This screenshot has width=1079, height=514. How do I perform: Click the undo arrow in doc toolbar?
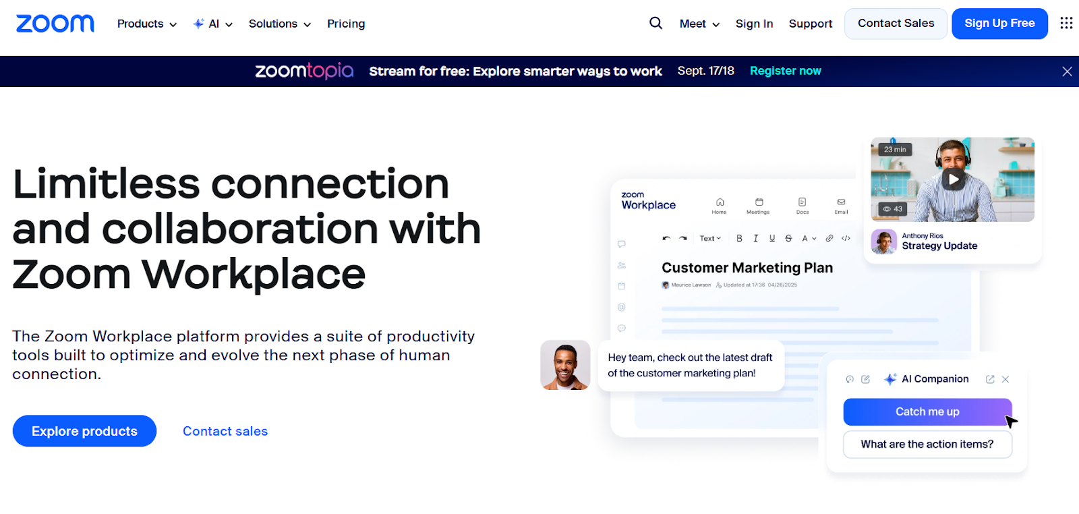[666, 238]
